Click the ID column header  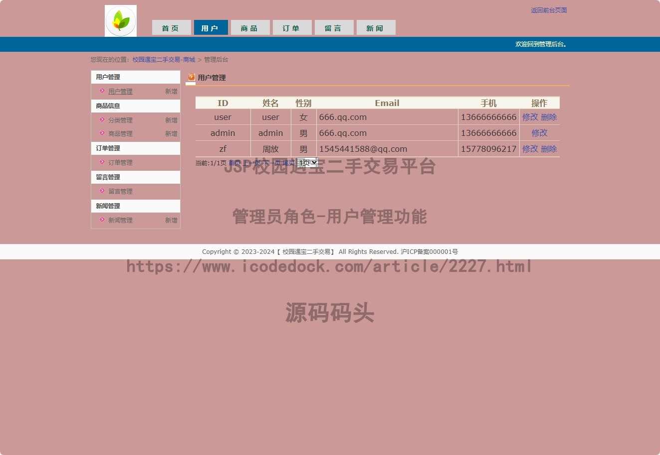(x=222, y=103)
